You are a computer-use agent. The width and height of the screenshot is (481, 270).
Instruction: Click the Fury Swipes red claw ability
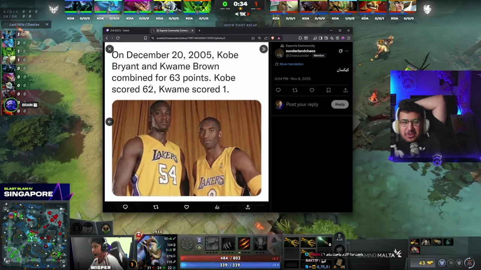click(244, 244)
